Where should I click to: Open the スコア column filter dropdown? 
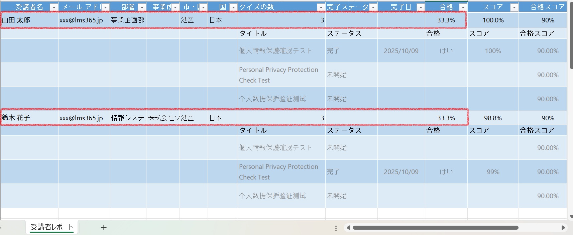pyautogui.click(x=514, y=7)
